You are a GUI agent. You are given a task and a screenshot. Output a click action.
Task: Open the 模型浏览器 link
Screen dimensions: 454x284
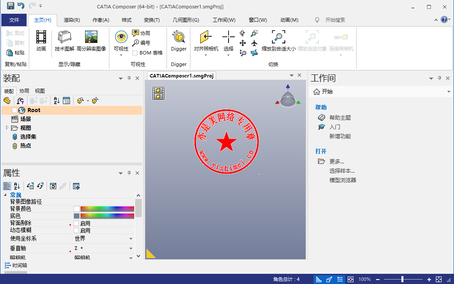(x=343, y=180)
